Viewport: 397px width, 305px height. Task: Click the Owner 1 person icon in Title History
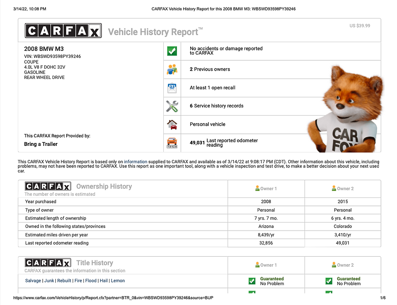coord(257,265)
